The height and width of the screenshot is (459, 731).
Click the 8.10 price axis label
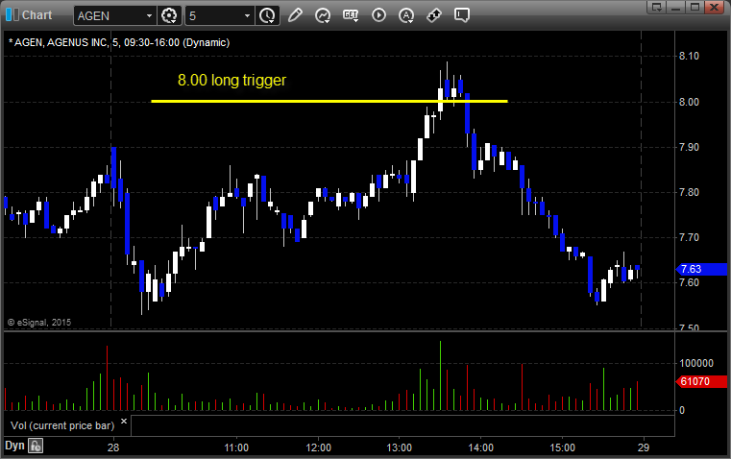point(689,56)
